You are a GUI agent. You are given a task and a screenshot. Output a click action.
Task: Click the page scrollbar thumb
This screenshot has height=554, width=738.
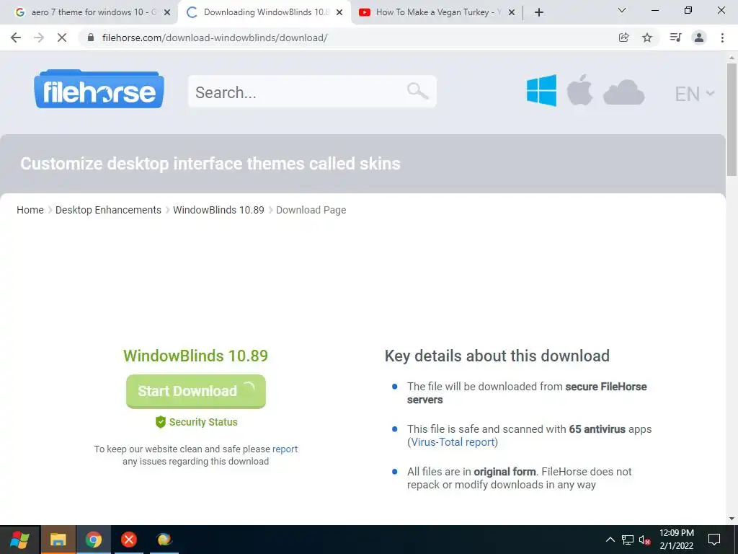[732, 120]
